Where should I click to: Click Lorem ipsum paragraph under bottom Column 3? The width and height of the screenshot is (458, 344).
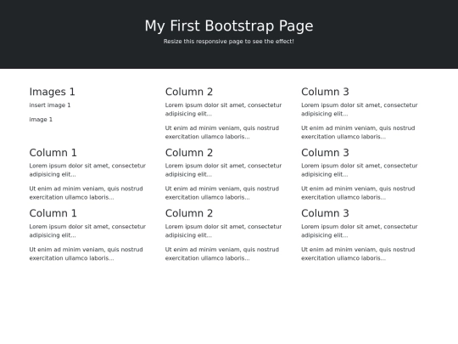pyautogui.click(x=360, y=231)
